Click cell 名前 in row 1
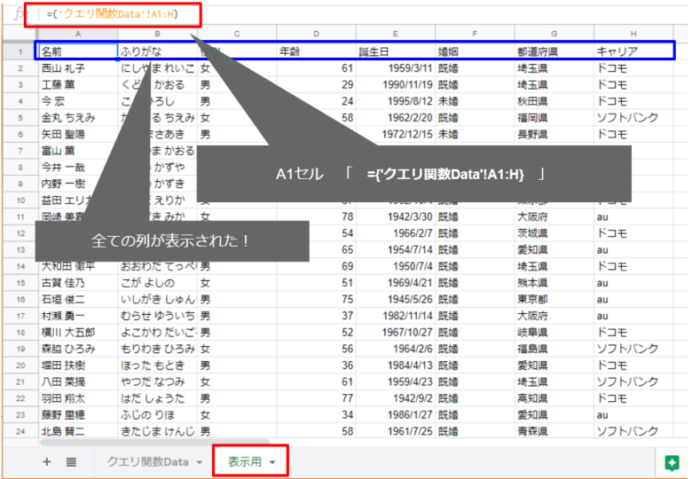 (78, 51)
